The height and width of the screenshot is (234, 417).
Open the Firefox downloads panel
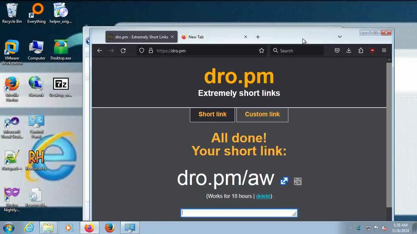click(x=349, y=51)
